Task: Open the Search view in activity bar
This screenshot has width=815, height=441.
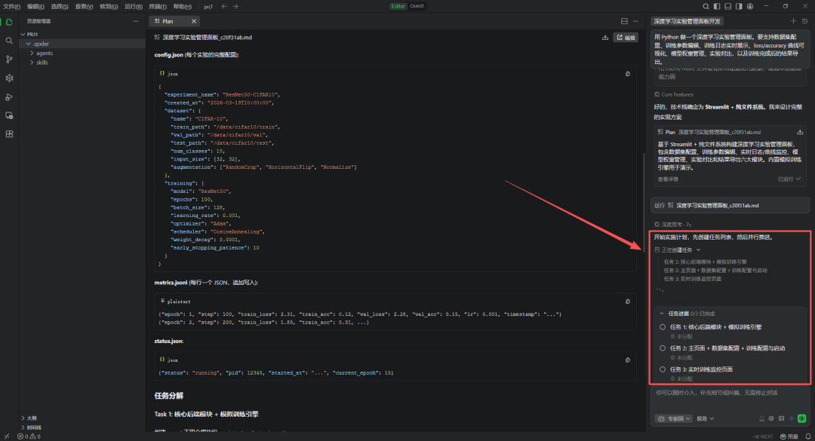Action: [9, 41]
